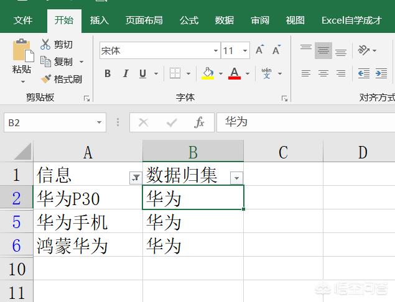Activate the Format Painter brush
This screenshot has width=395, height=302.
(x=45, y=79)
